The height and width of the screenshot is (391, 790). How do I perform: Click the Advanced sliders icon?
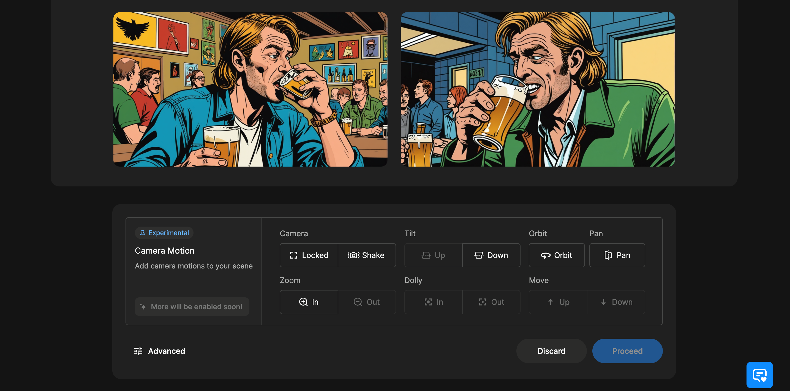[x=138, y=351]
